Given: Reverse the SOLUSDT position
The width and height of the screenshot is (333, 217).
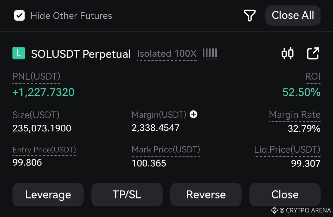Looking at the screenshot, I should click(x=206, y=195).
